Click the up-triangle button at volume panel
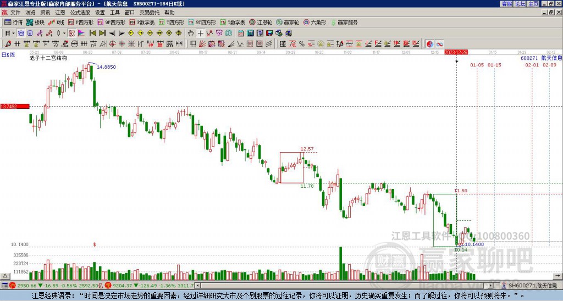Screen dimensions: 563x301 tap(5, 276)
